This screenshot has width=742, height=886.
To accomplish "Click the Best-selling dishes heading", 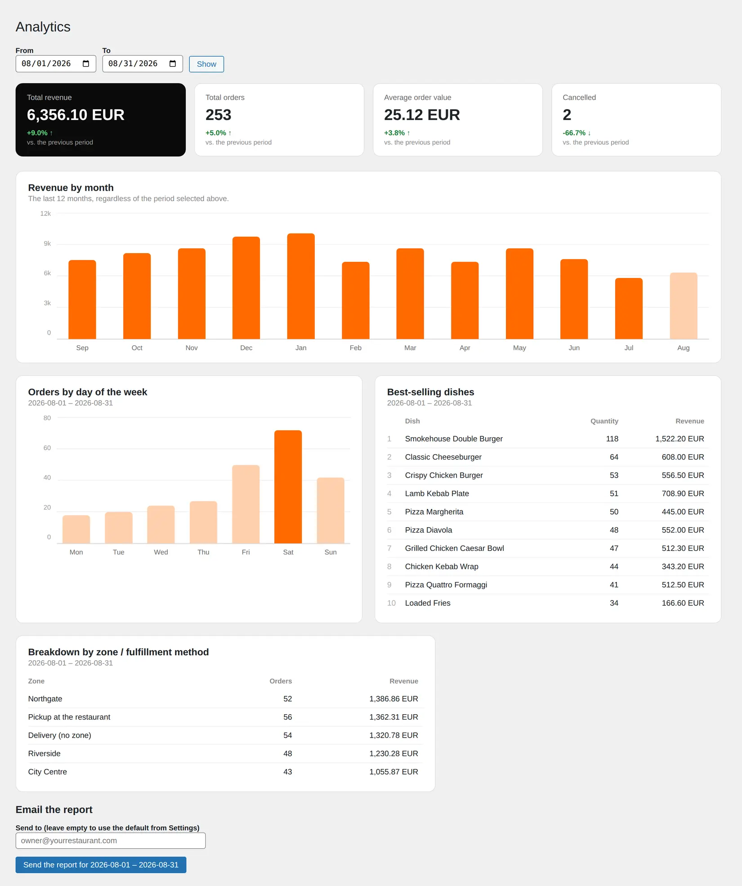I will (430, 392).
